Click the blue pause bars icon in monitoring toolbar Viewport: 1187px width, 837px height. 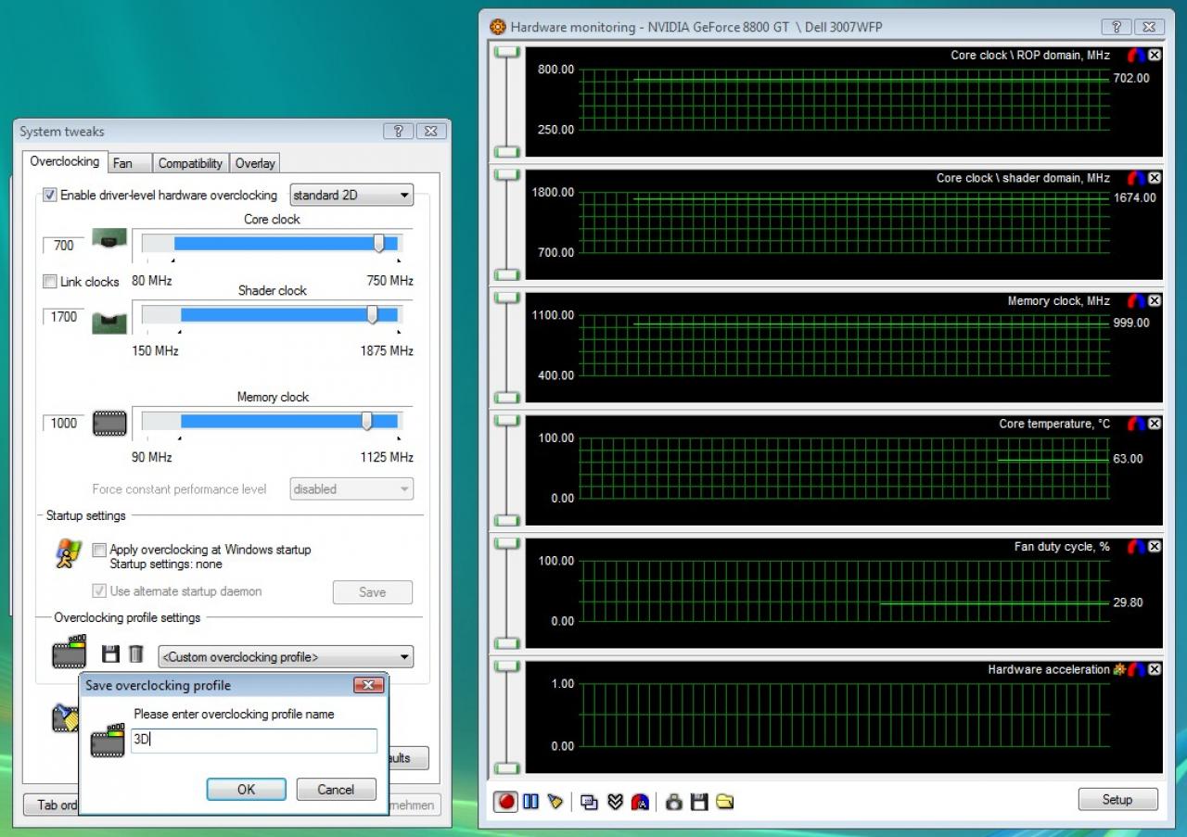530,801
